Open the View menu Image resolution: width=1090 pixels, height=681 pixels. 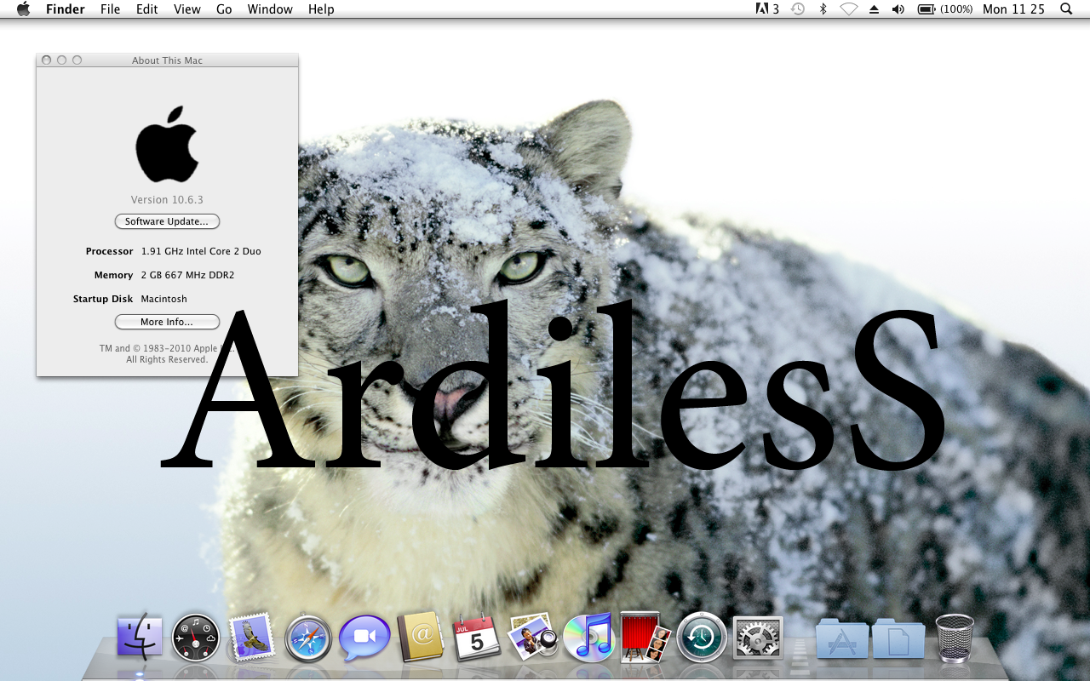(x=187, y=9)
